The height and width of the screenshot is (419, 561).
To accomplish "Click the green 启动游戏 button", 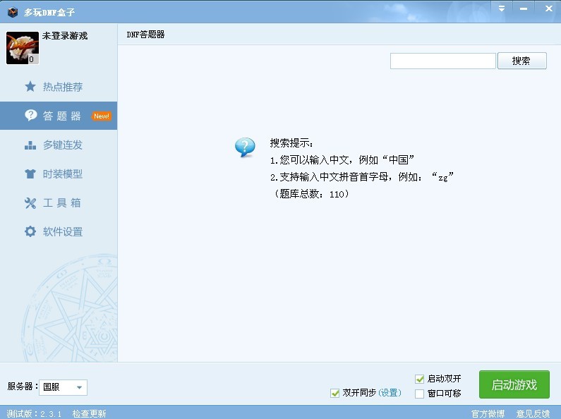I will point(514,384).
